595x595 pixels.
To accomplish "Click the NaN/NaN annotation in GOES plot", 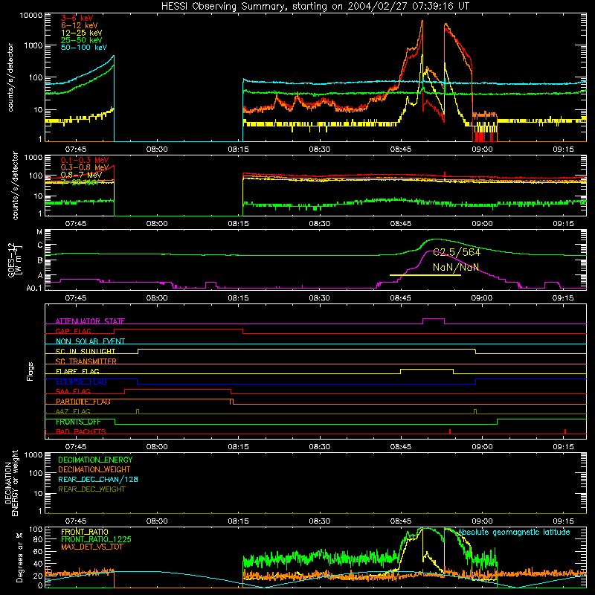I will (456, 267).
